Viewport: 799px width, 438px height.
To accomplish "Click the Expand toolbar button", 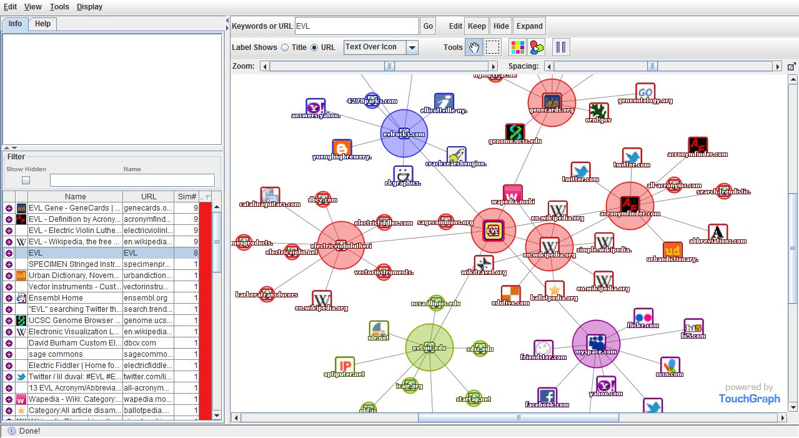I will [530, 26].
